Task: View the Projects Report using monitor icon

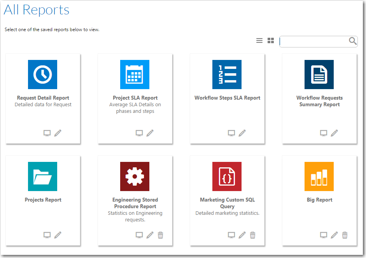Action: [x=47, y=235]
